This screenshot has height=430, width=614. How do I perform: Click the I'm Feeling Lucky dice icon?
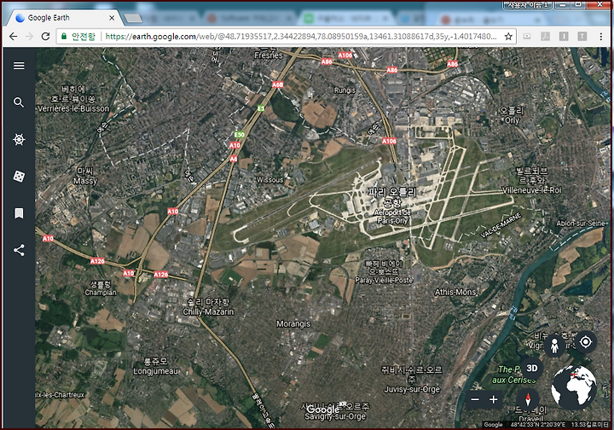19,177
